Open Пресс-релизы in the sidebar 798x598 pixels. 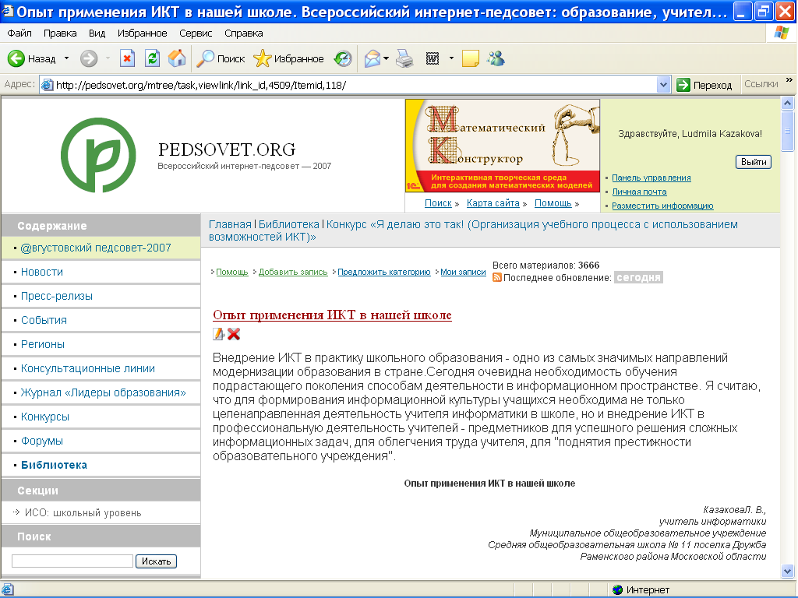tap(56, 296)
